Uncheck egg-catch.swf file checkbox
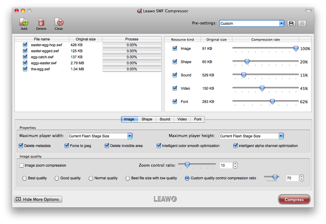 (25, 57)
